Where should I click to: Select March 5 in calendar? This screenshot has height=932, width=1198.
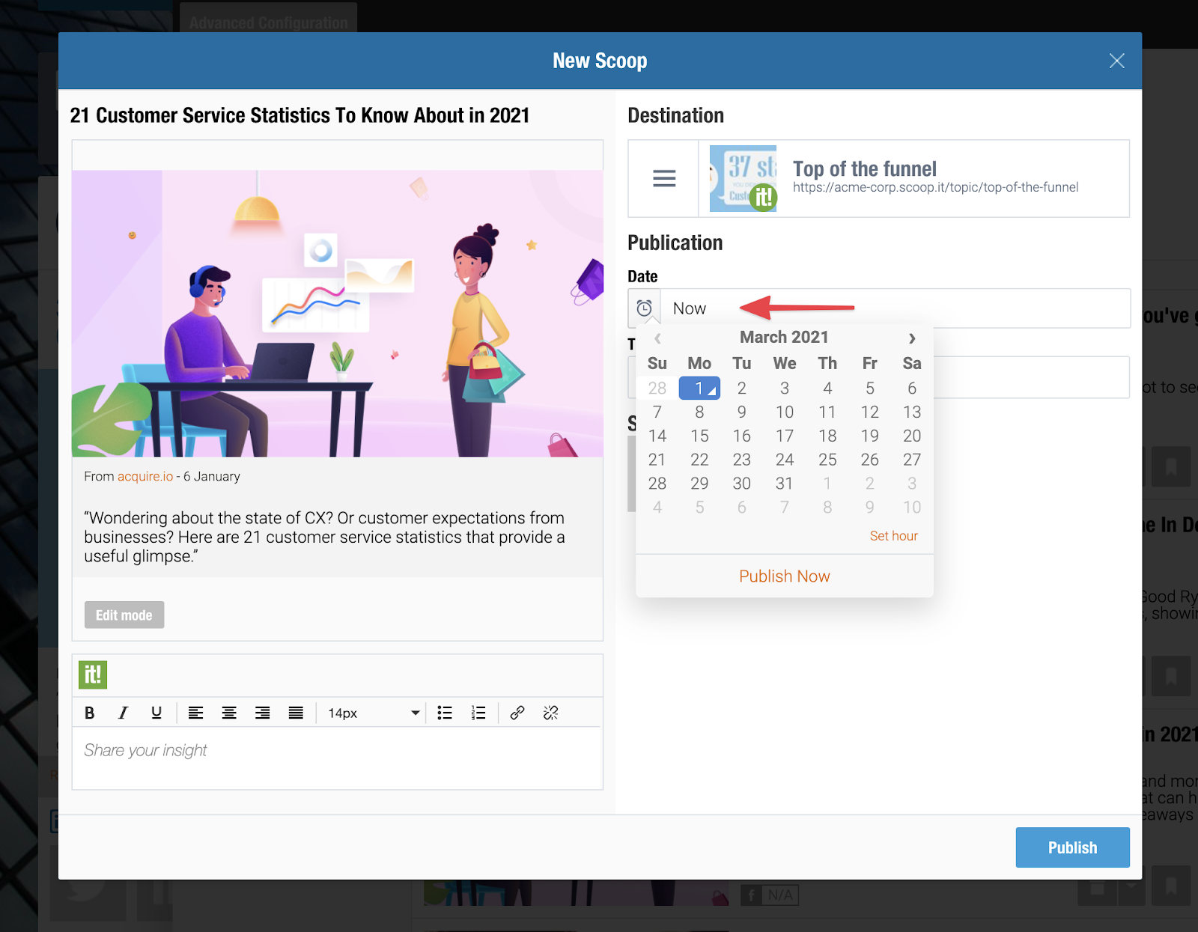pos(870,388)
